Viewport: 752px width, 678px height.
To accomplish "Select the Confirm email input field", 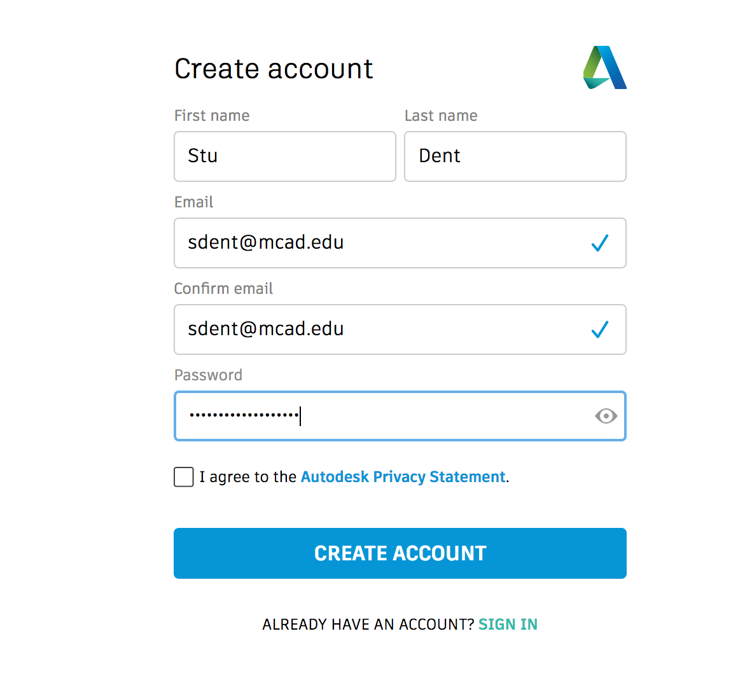I will 400,329.
